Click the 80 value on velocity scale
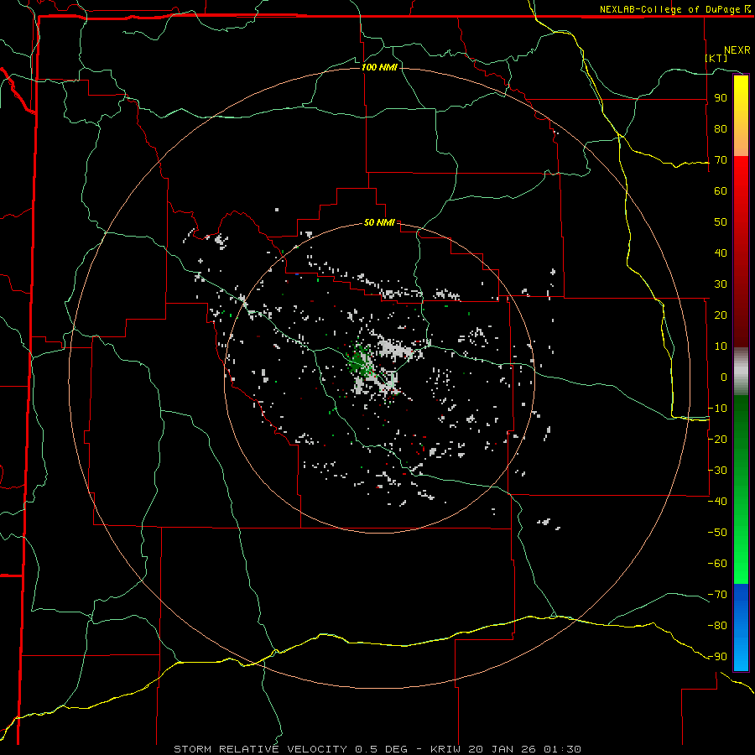 tap(721, 129)
